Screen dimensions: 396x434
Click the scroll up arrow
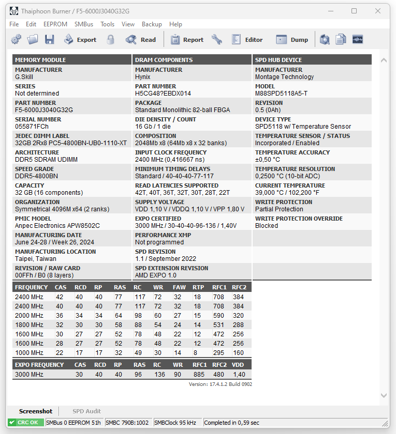click(x=384, y=60)
